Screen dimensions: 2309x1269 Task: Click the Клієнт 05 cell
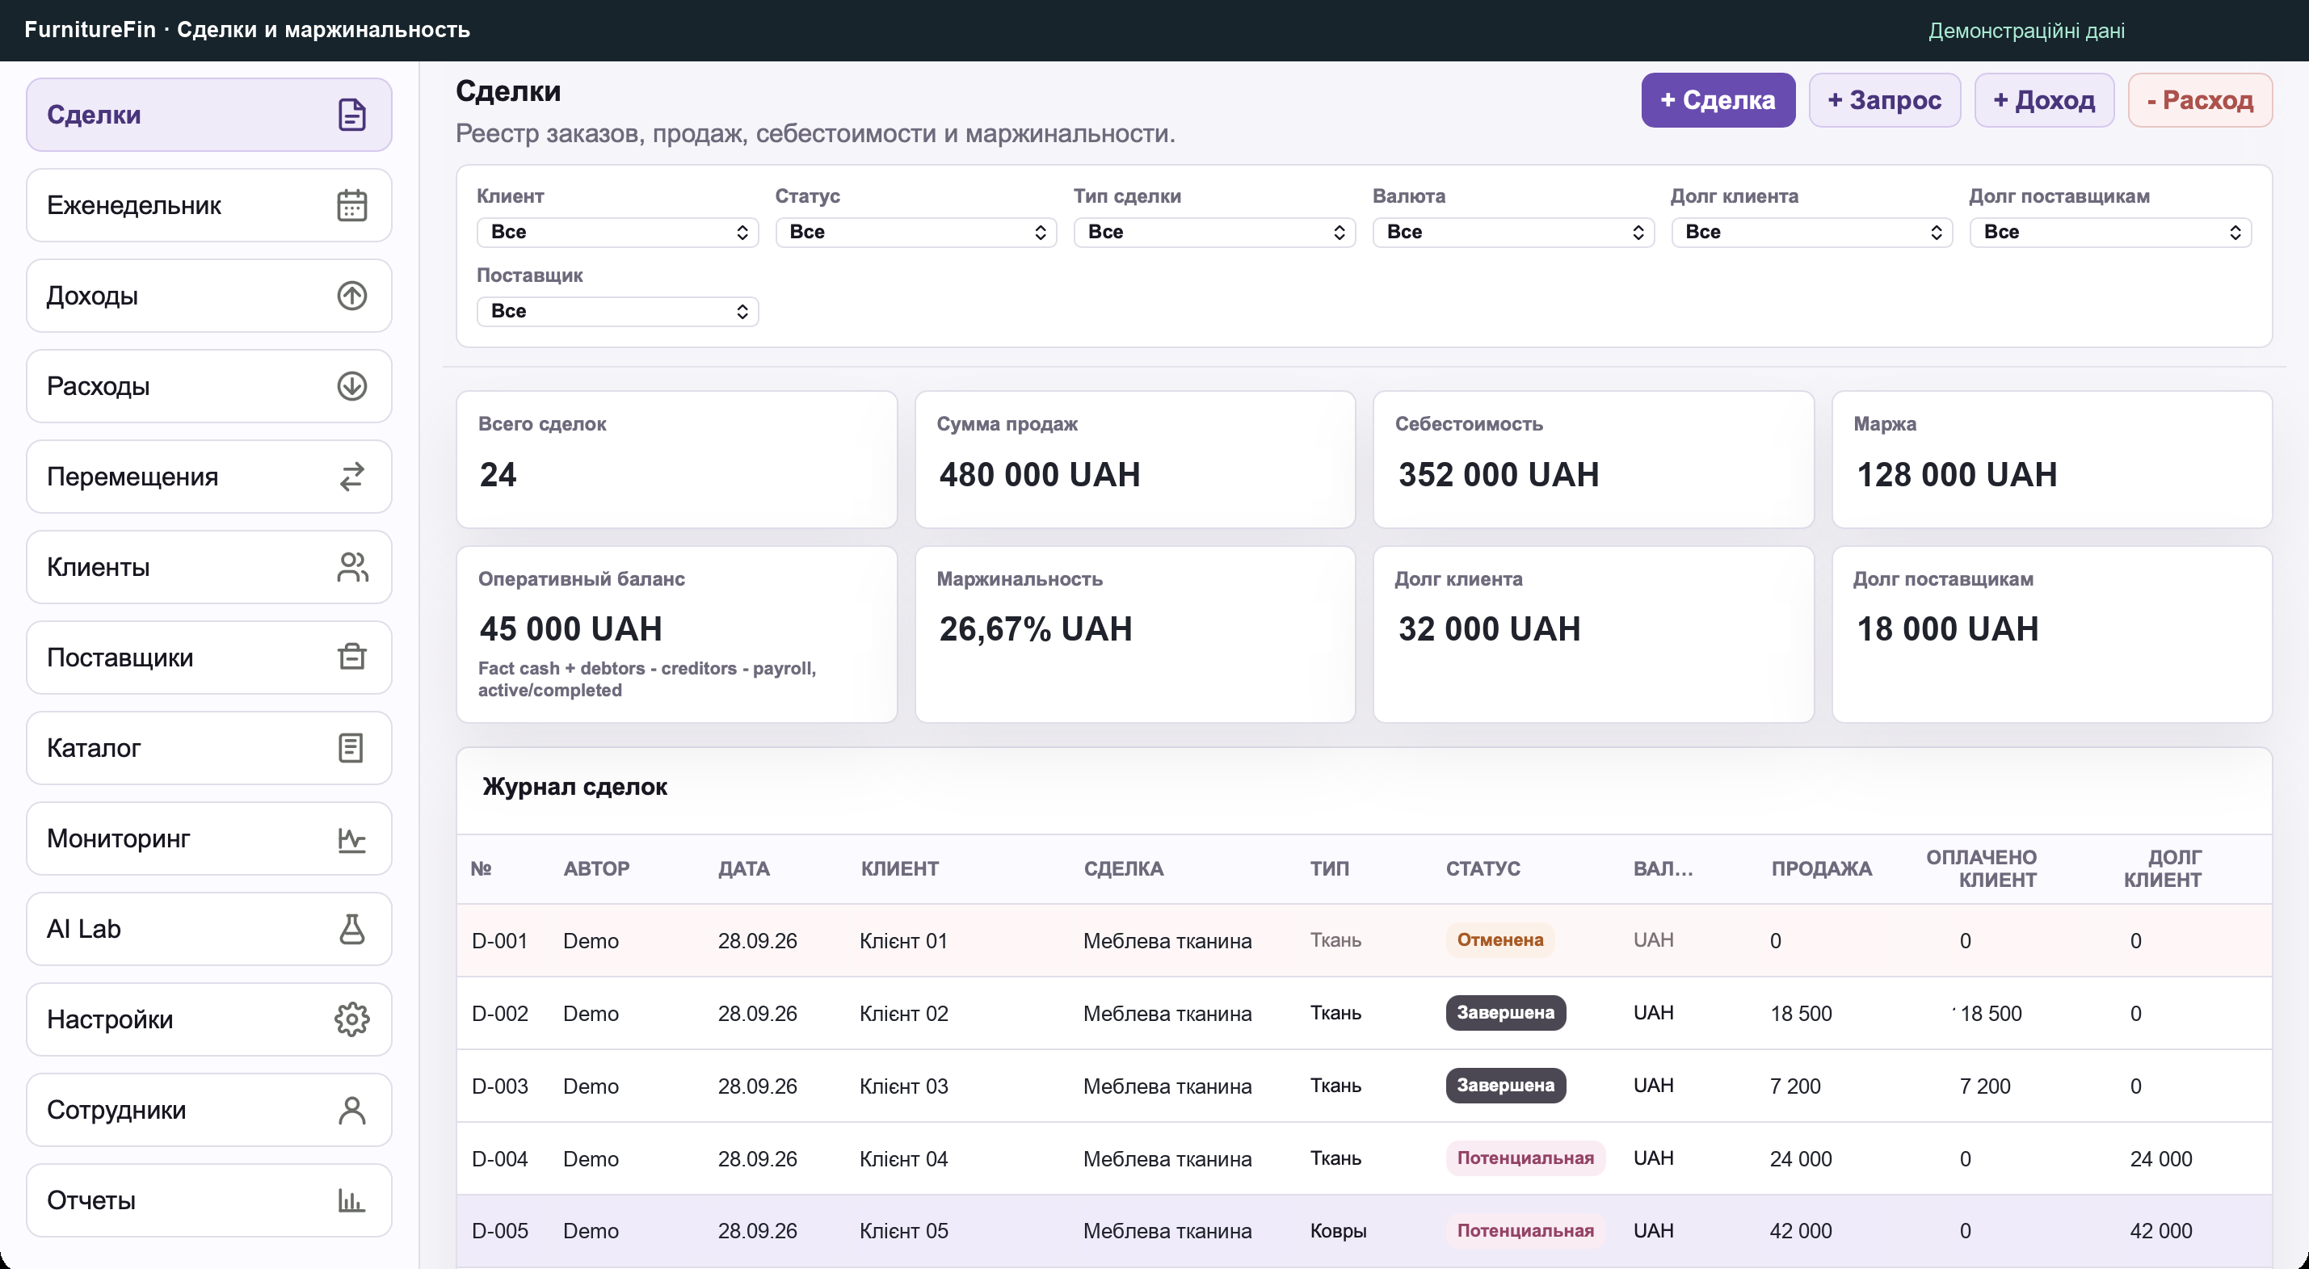(x=903, y=1231)
